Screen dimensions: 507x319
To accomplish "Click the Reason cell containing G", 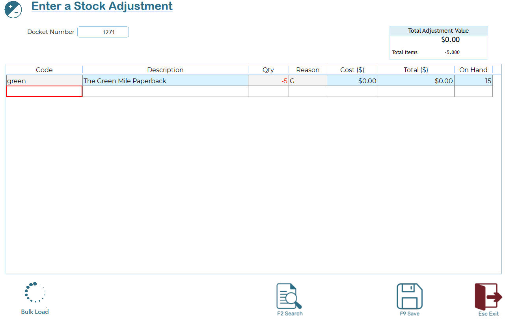I will pyautogui.click(x=308, y=81).
